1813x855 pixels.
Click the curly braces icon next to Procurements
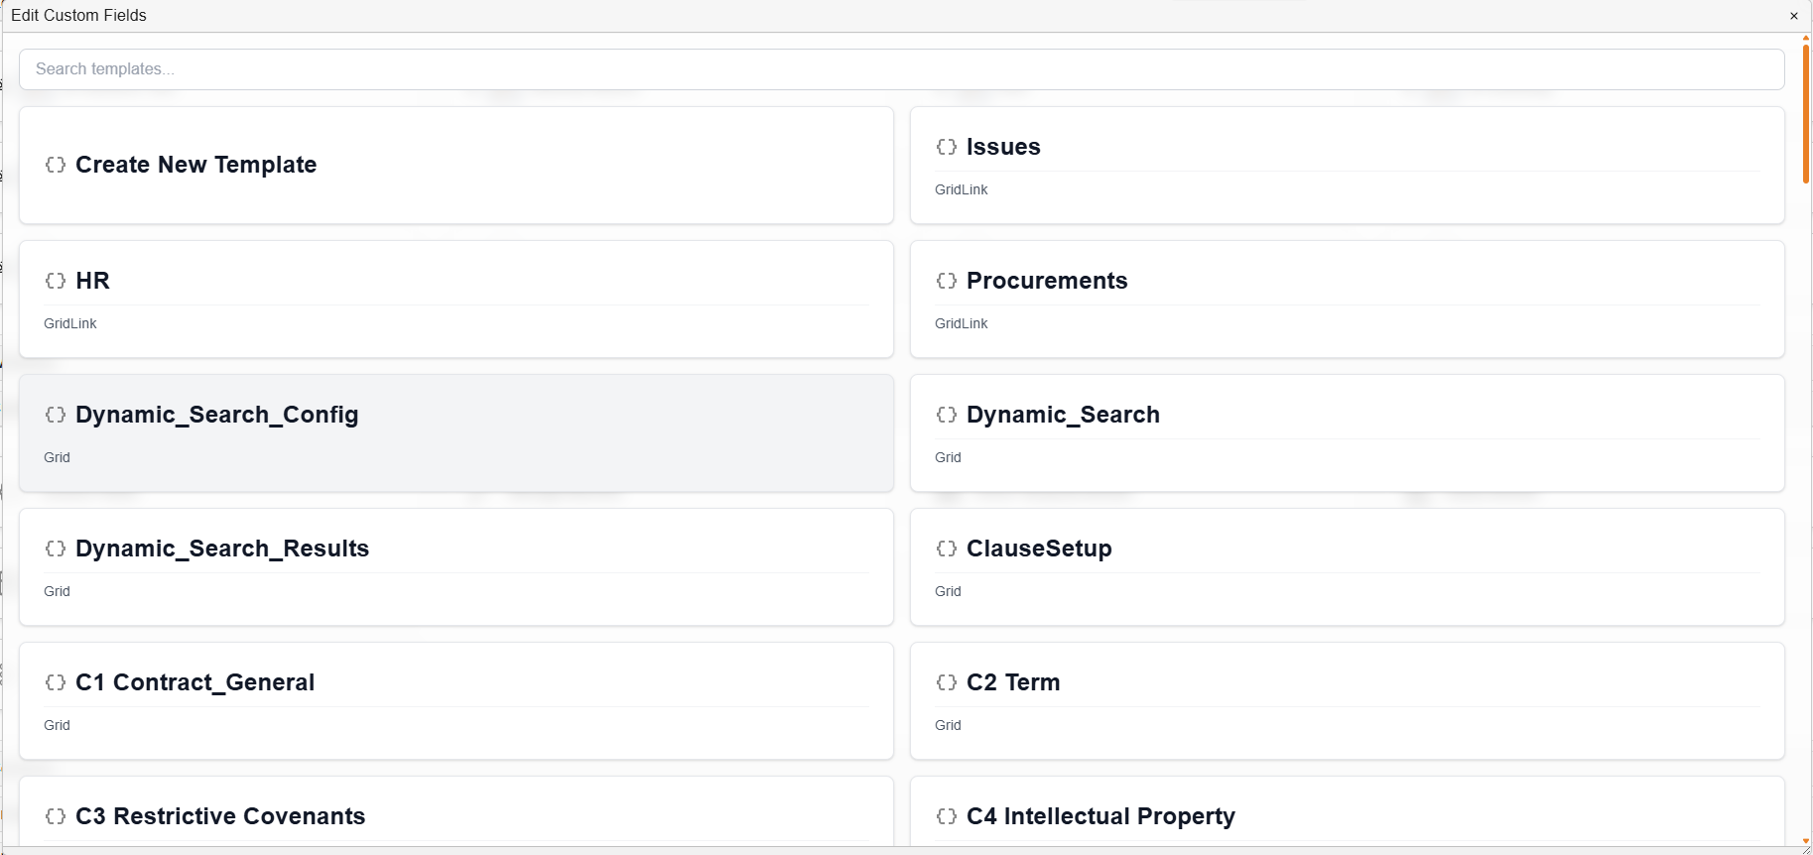[947, 281]
